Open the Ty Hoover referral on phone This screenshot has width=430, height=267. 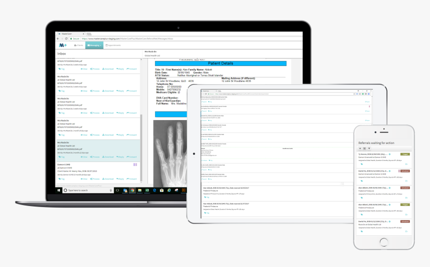(x=384, y=159)
